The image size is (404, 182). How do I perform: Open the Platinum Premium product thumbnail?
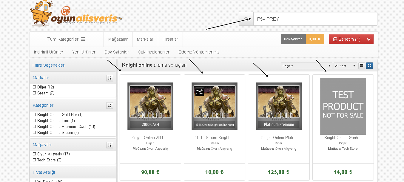279,106
